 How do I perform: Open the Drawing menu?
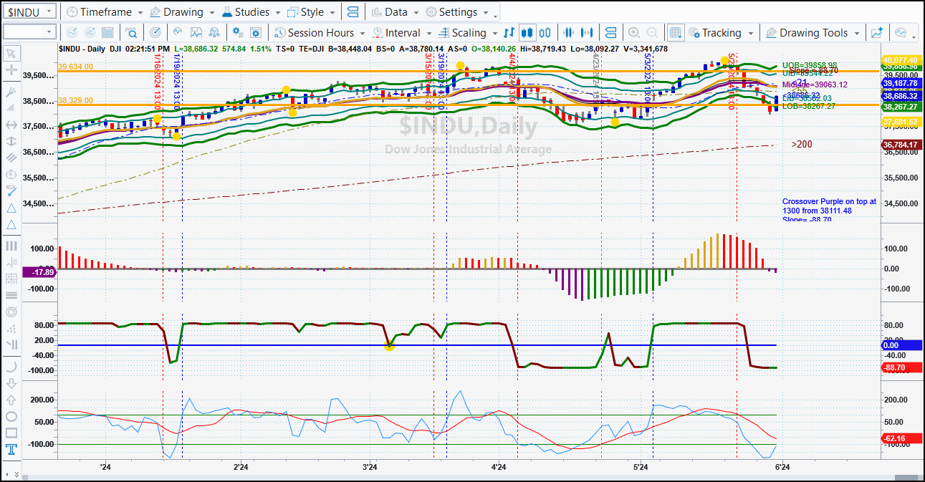(183, 12)
